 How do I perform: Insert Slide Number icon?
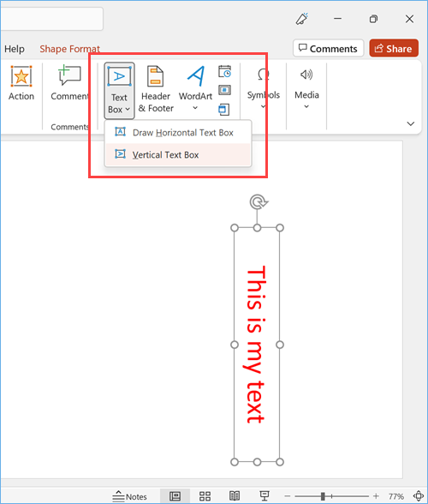[225, 90]
